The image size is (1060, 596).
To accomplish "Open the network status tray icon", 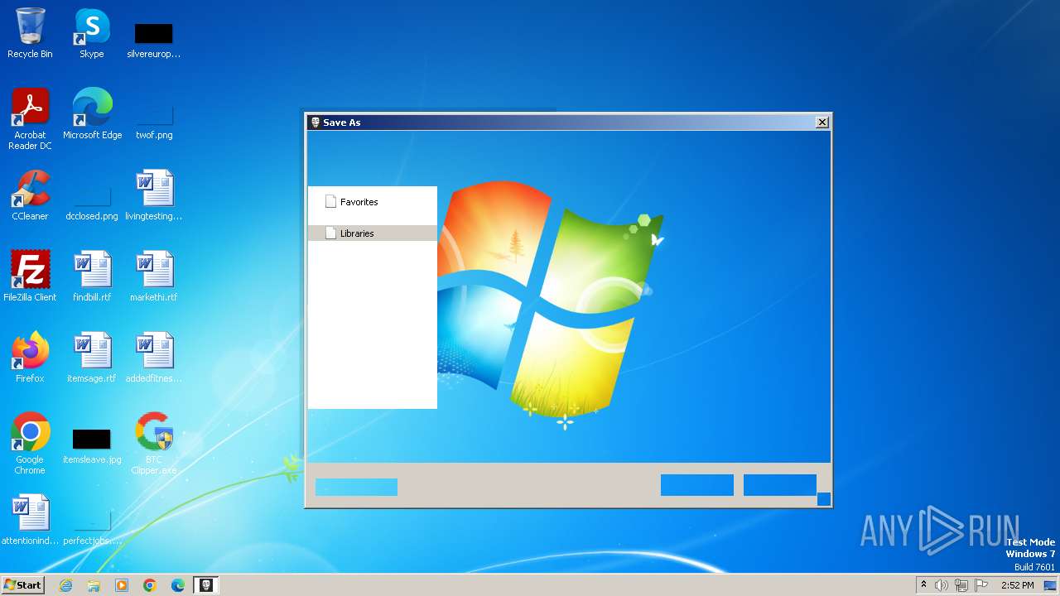I will point(961,585).
